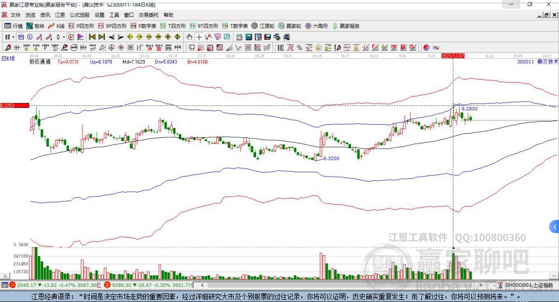Screen dimensions: 559x302
Task: Open the calendar icon in toolbar
Action: pyautogui.click(x=239, y=37)
